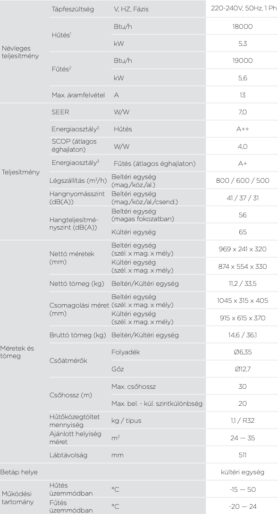This screenshot has height=514, width=278.
Task: Select the heating range -20 — 24
Action: coord(243,506)
